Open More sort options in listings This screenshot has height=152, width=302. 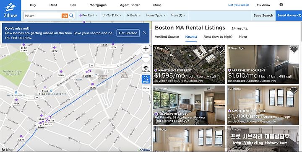243,36
